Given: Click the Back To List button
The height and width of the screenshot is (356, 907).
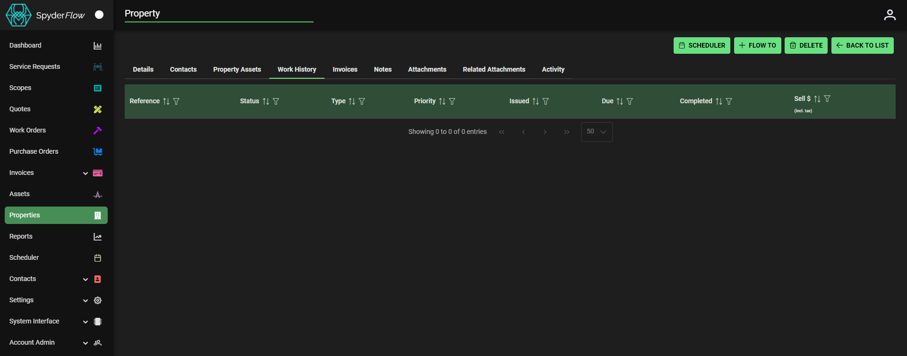Looking at the screenshot, I should pos(862,46).
